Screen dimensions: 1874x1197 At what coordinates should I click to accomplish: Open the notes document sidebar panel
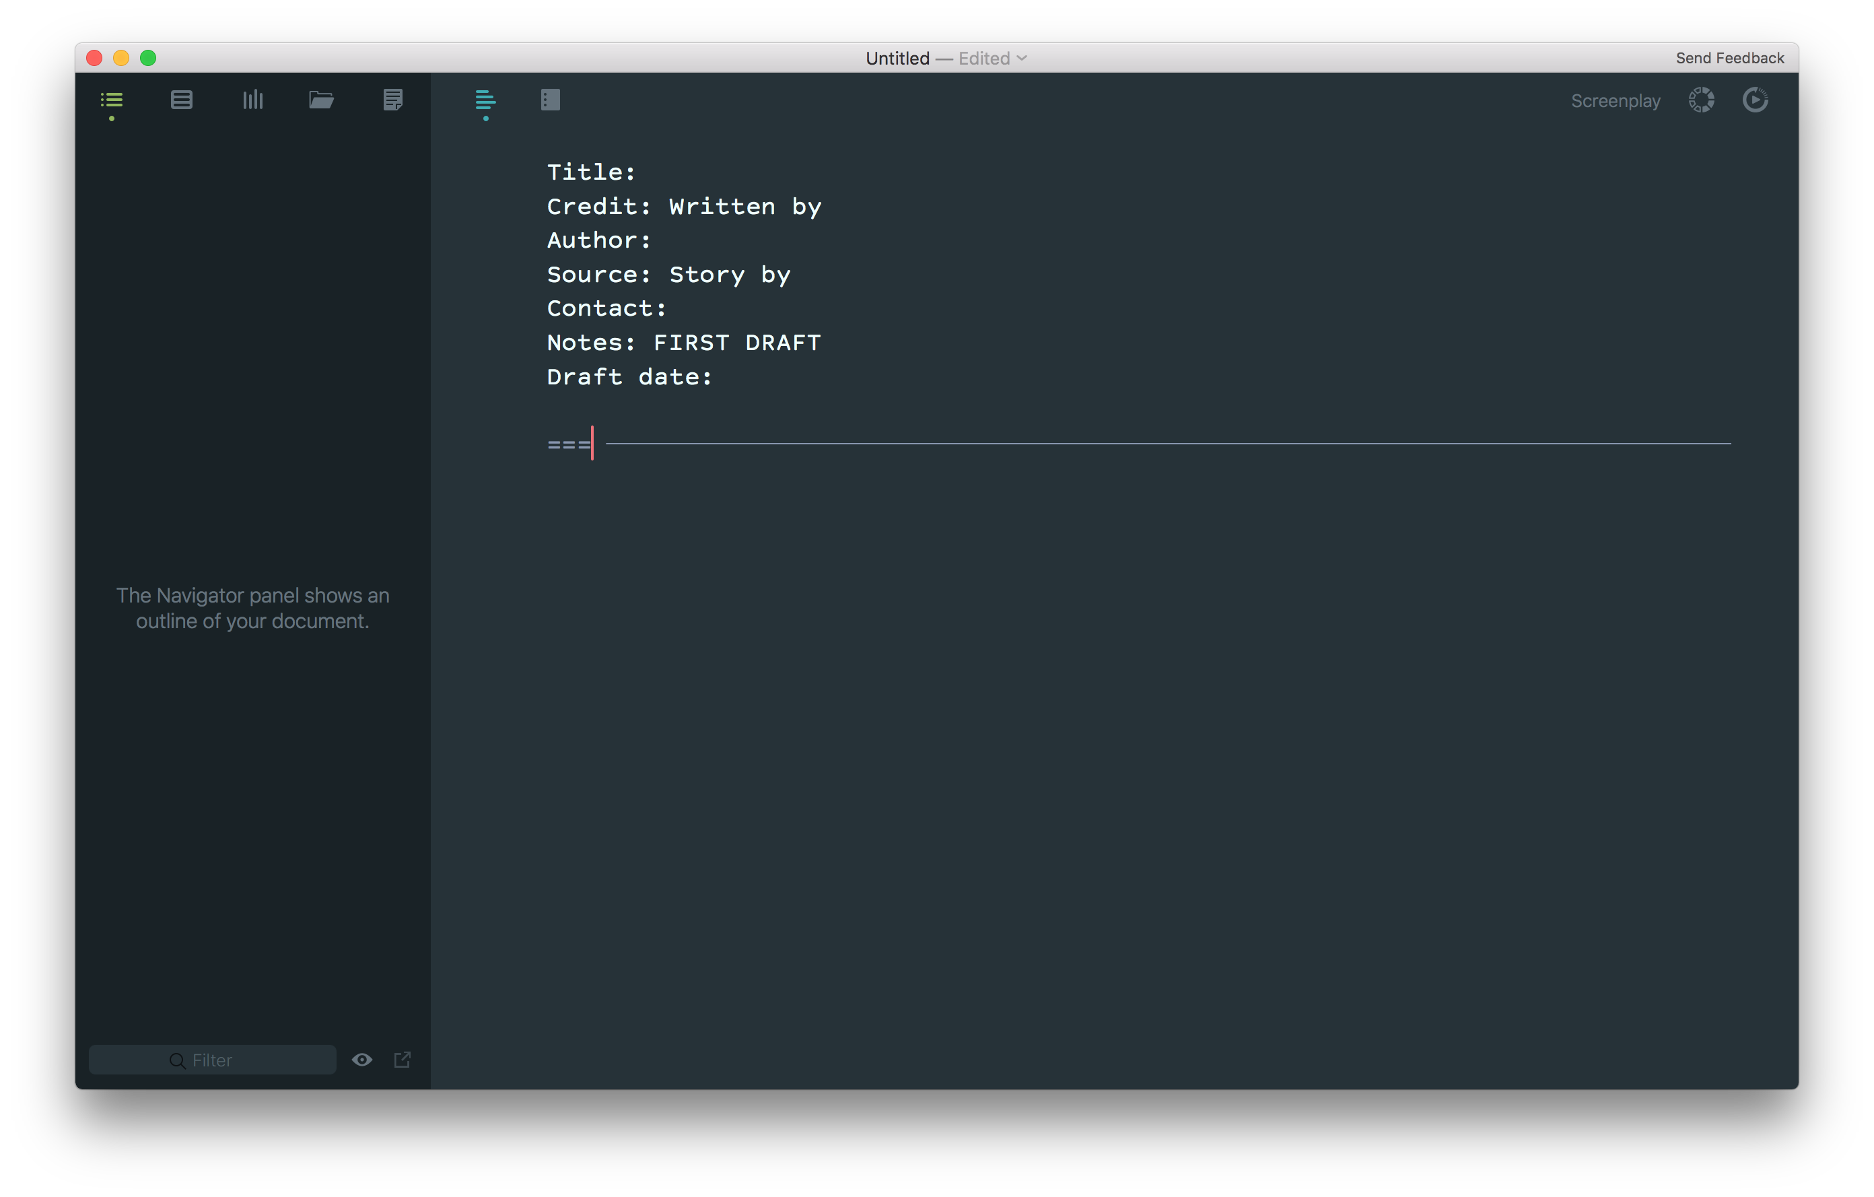click(393, 100)
